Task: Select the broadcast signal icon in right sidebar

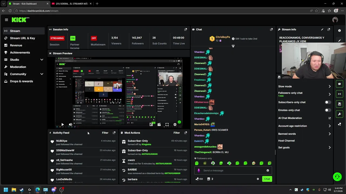Action: coord(340,94)
